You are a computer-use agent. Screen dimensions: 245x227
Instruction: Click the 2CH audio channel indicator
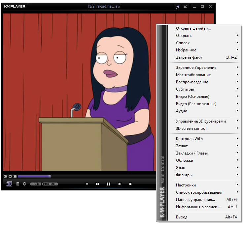tap(54, 184)
